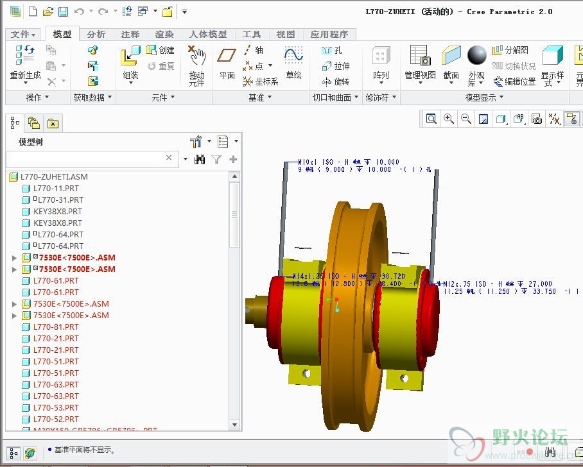Screen dimensions: 583x467
Task: Open the Get Data (获取数据) dropdown
Action: tap(92, 98)
